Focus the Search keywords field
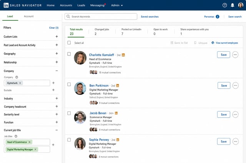The image size is (246, 163). [101, 16]
